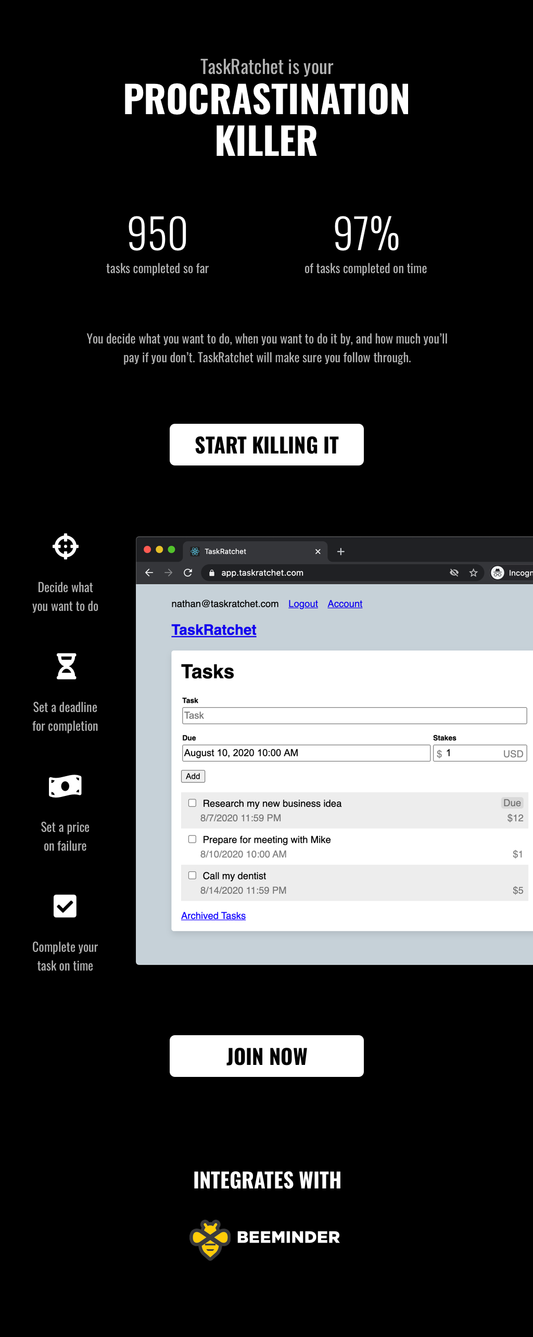Click the red window close dot
The height and width of the screenshot is (1337, 533).
pos(147,549)
